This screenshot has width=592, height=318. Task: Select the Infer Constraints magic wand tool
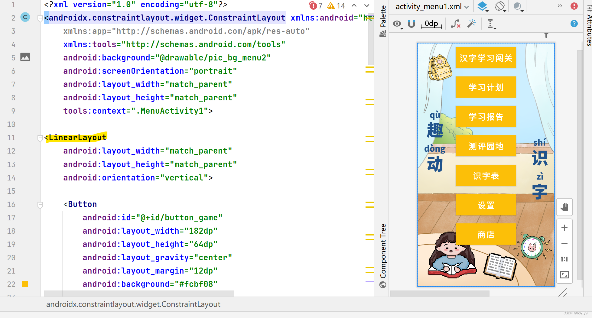[471, 24]
